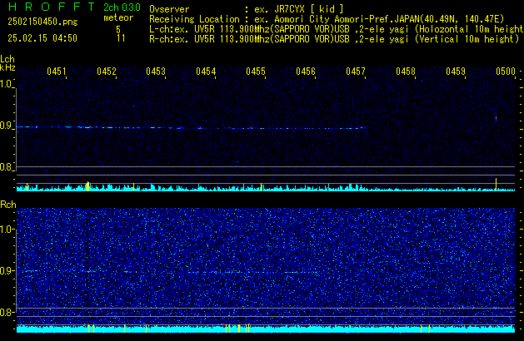Click the '2ch 0.3.0' version label
This screenshot has height=341, width=524.
click(122, 7)
